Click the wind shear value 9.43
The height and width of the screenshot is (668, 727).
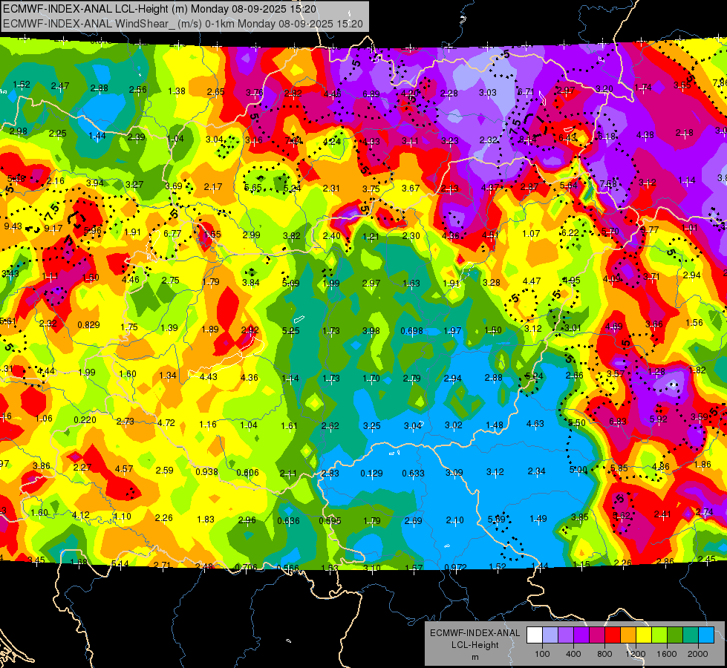point(13,226)
